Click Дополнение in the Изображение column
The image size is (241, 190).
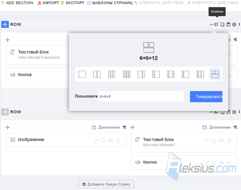pos(106,127)
